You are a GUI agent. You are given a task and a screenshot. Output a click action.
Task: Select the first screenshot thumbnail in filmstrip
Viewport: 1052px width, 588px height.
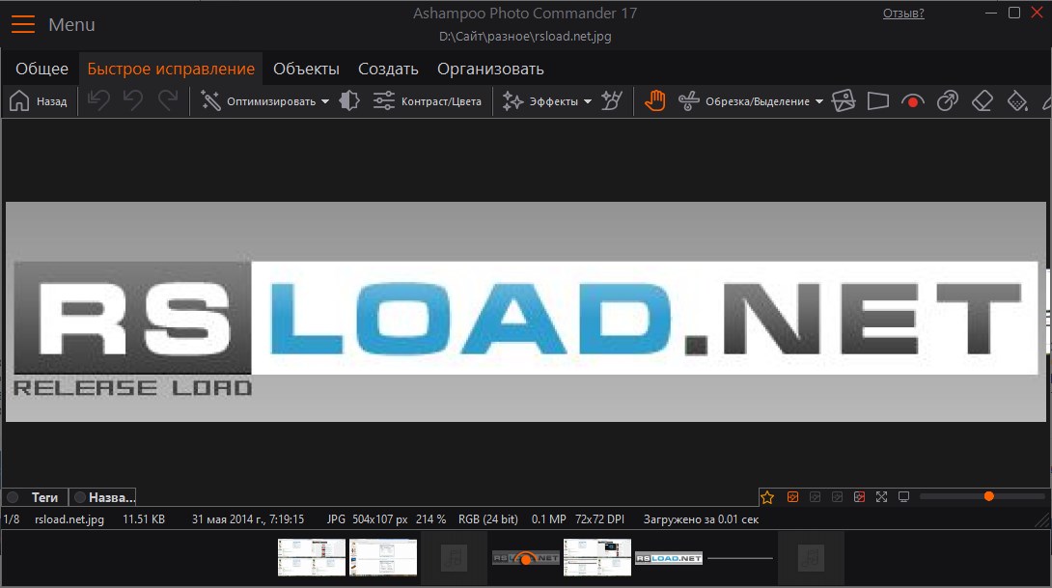[312, 557]
